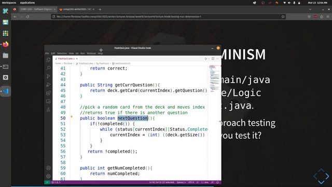Open the editor More Actions ellipsis

click(217, 59)
